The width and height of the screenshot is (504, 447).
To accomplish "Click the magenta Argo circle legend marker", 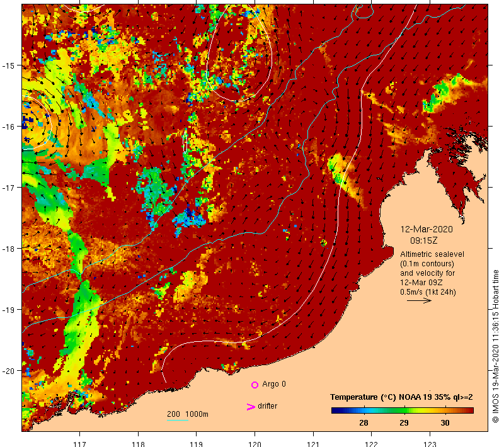I will 255,385.
